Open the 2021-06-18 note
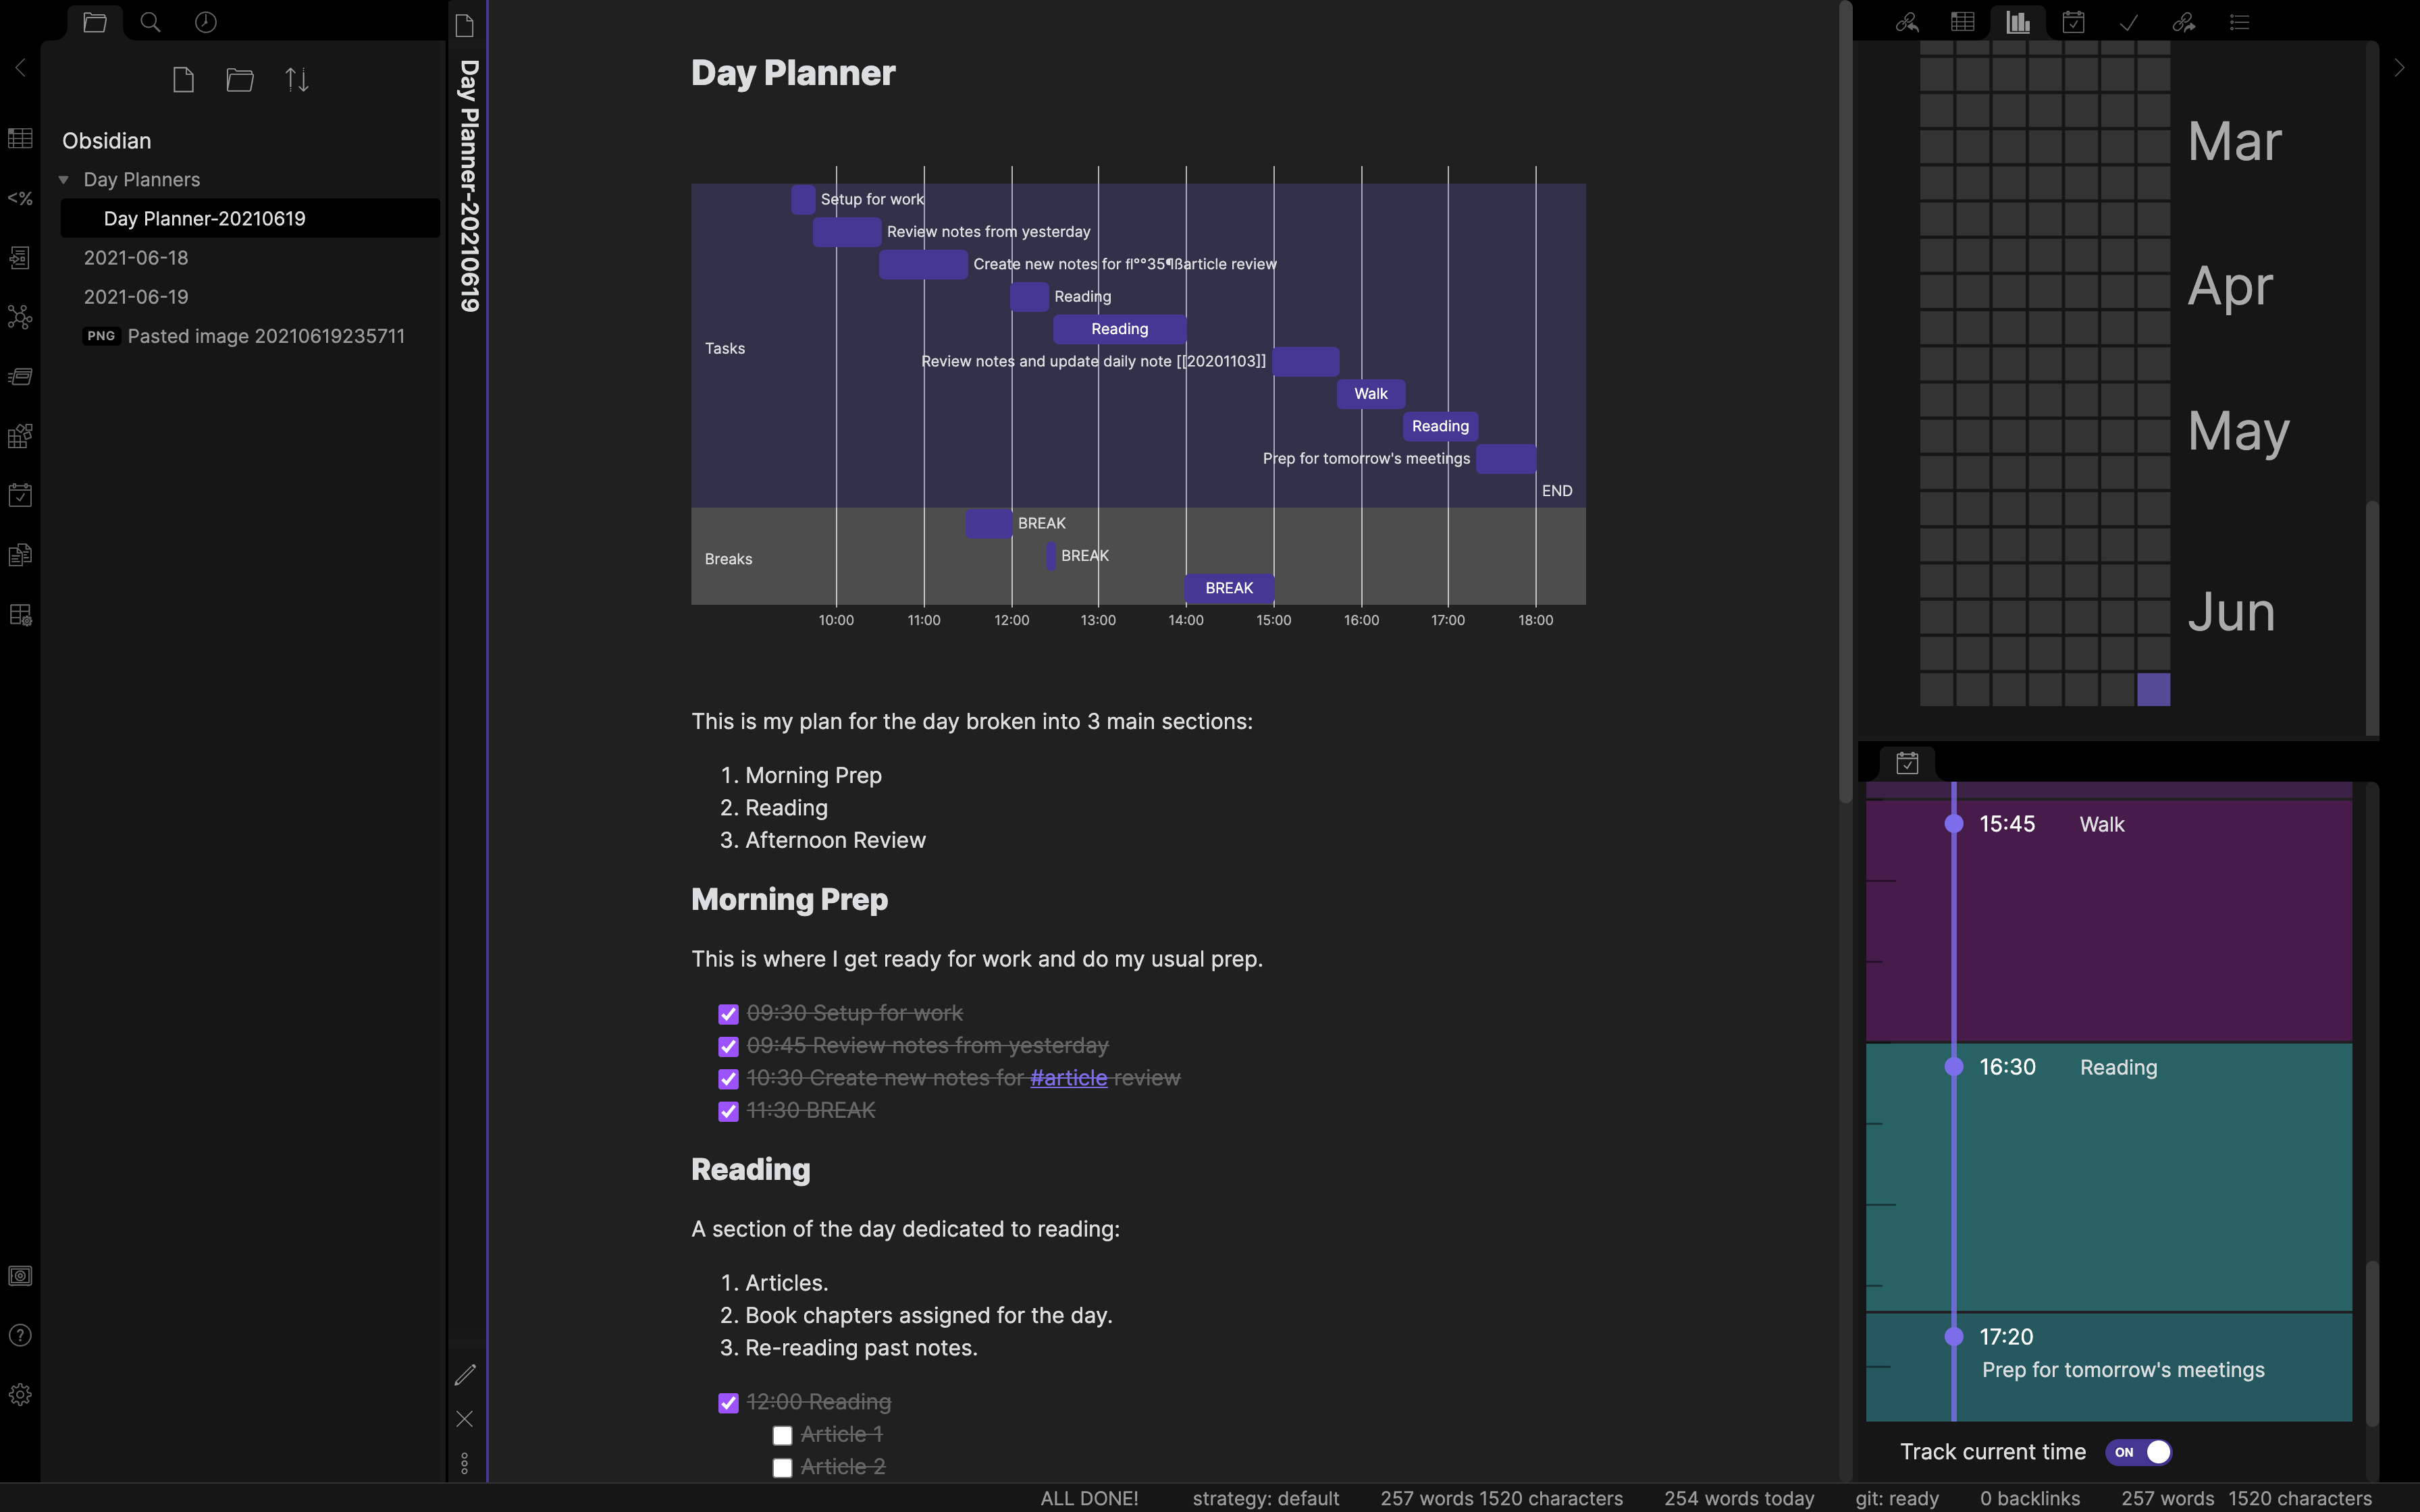The height and width of the screenshot is (1512, 2420). (136, 258)
